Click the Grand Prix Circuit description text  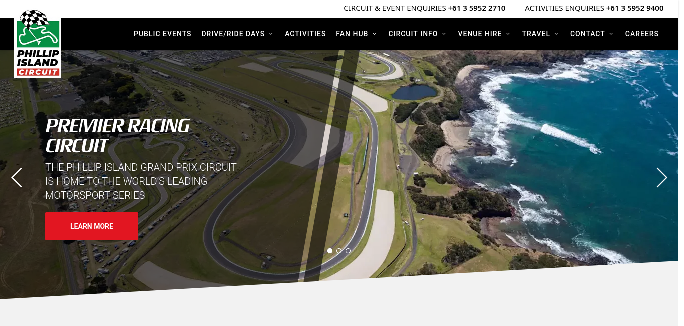tap(141, 181)
